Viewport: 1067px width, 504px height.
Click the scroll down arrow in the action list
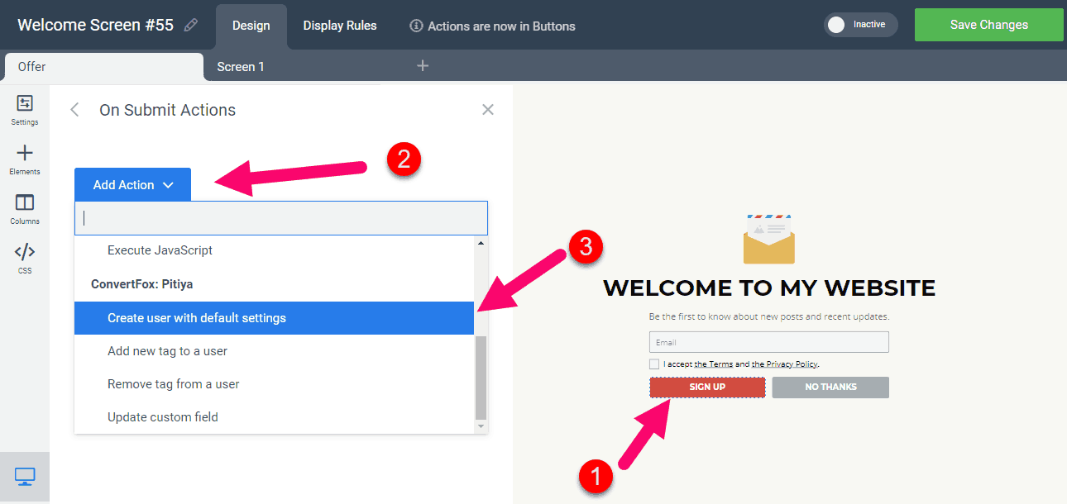[481, 426]
